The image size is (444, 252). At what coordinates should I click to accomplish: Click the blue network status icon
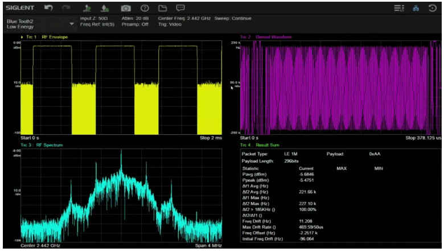point(416,8)
